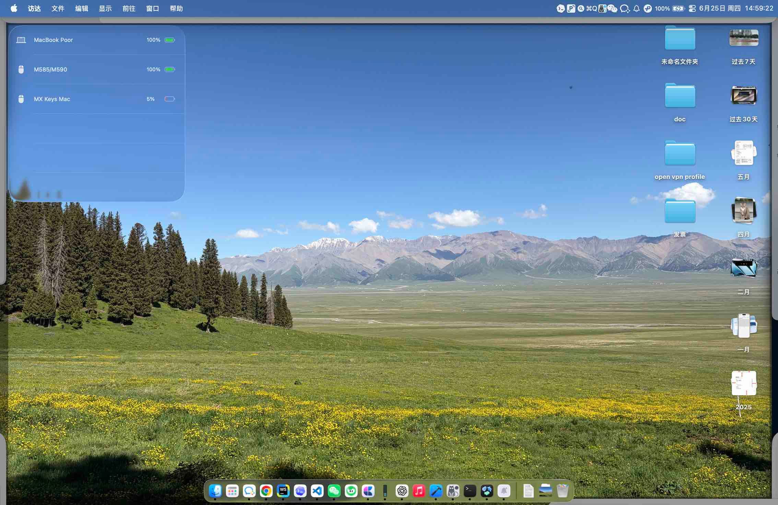
Task: Open the Trash in the Dock
Action: pyautogui.click(x=562, y=491)
